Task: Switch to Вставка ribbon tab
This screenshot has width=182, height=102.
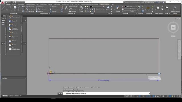Action: click(x=14, y=4)
